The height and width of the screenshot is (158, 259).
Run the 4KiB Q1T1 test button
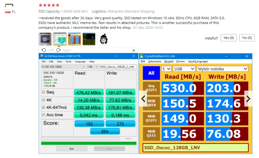coord(151,133)
